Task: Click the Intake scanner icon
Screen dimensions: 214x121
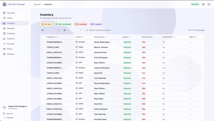Action: 4,18
